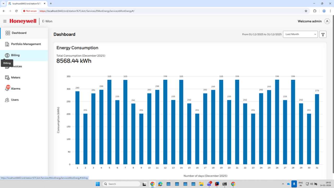Viewport: 334px width, 188px height.
Task: Open the Users section
Action: [x=24, y=100]
